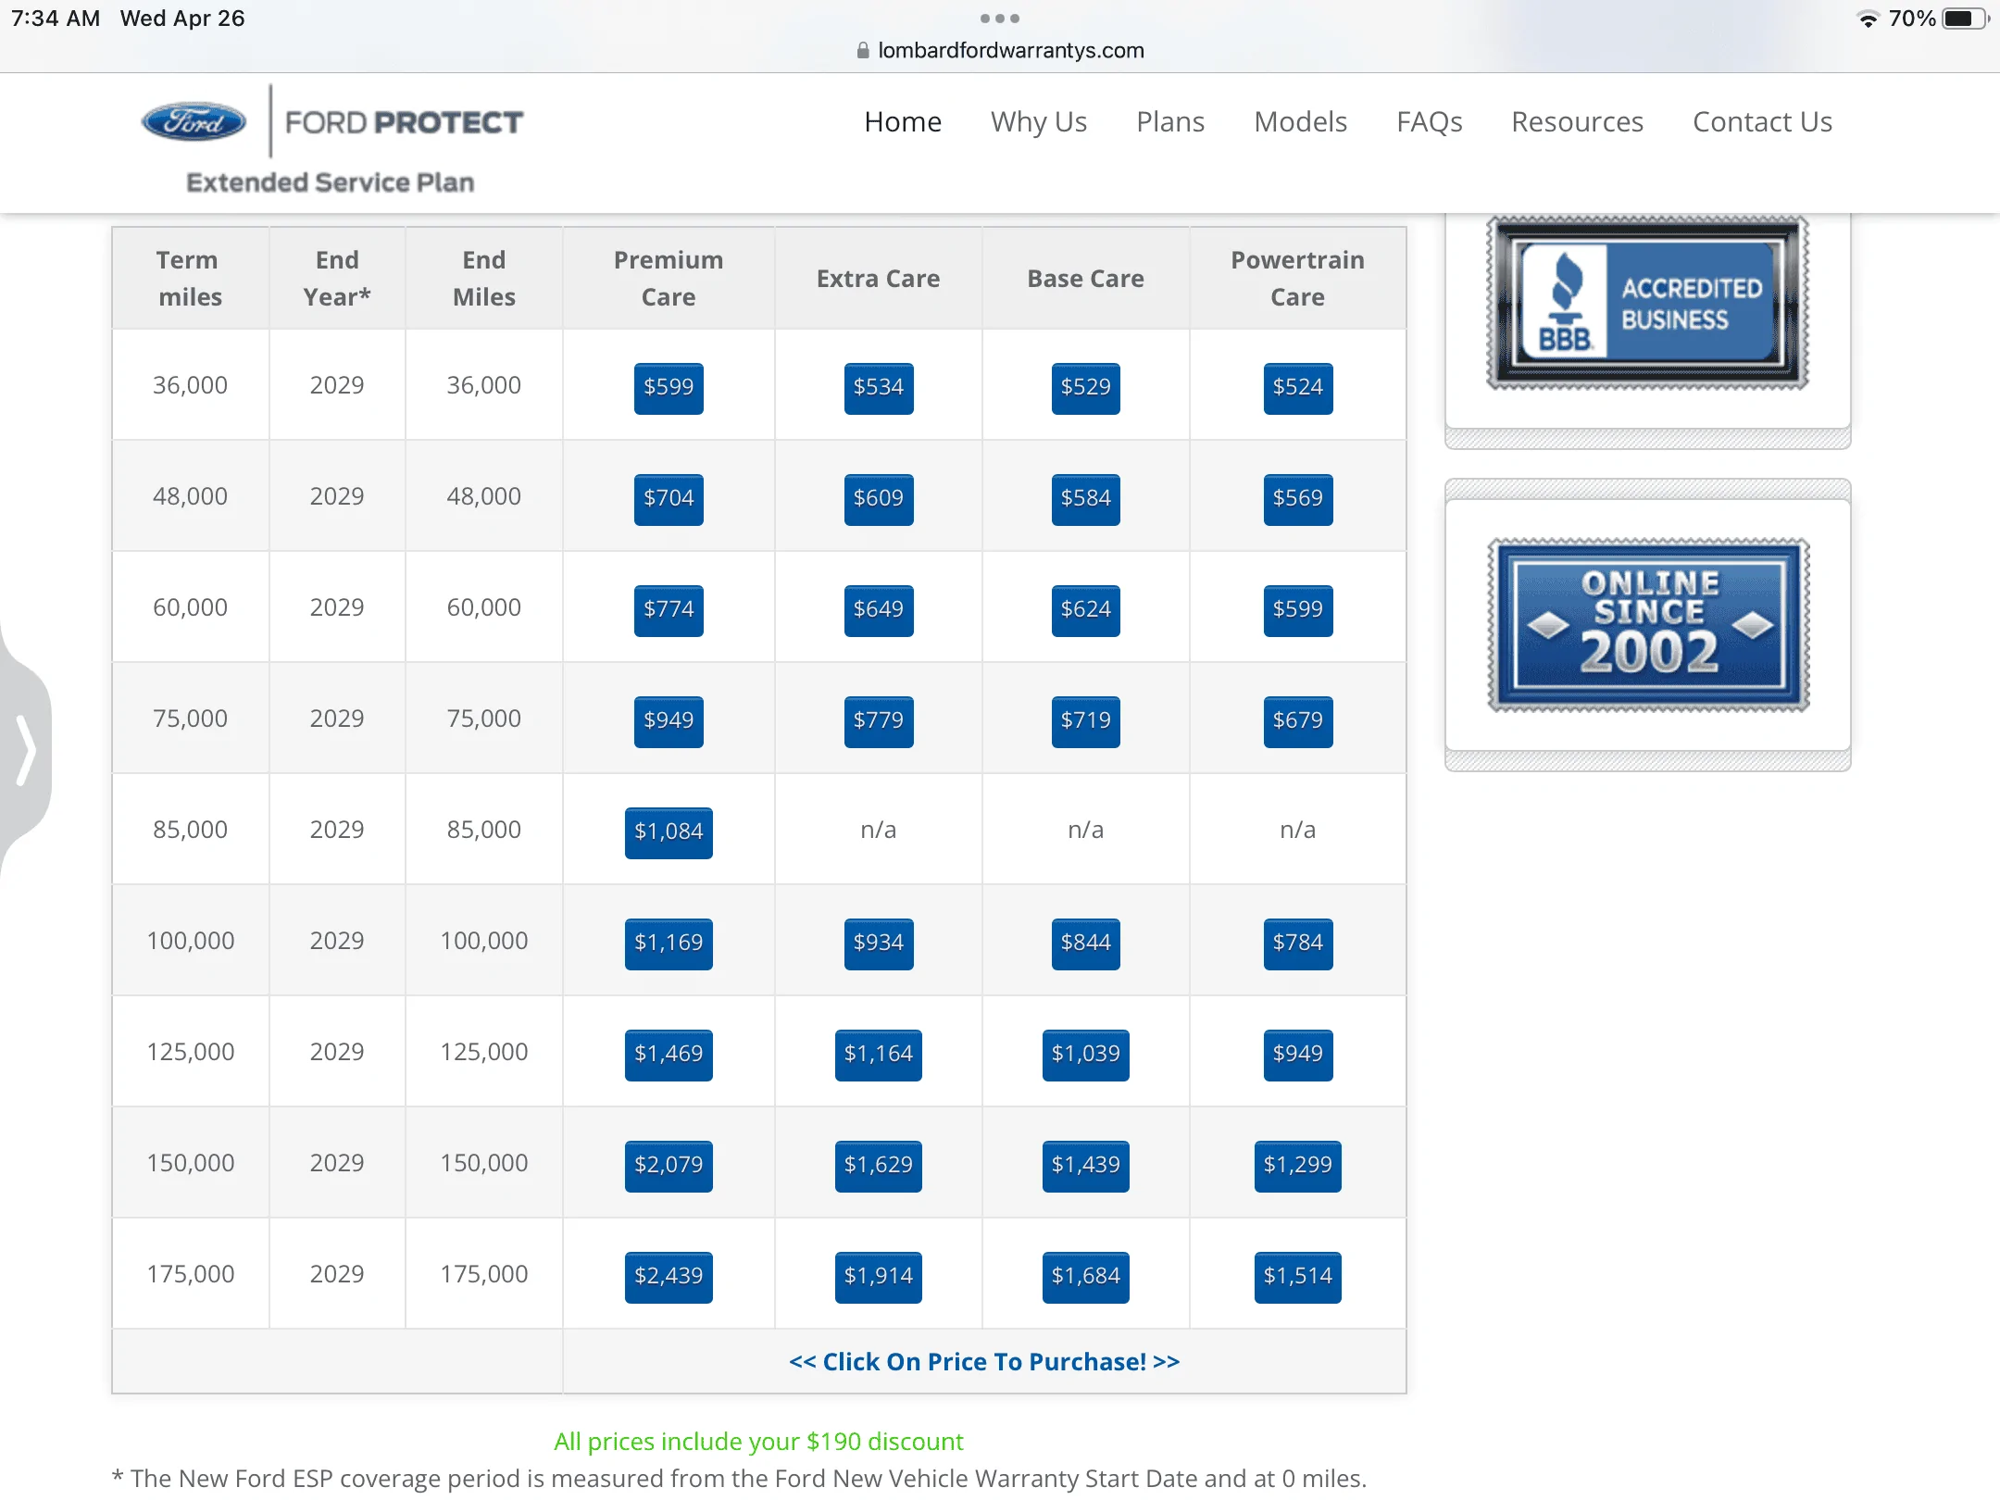Click the Base Care column header
Image resolution: width=2000 pixels, height=1500 pixels.
pyautogui.click(x=1085, y=278)
